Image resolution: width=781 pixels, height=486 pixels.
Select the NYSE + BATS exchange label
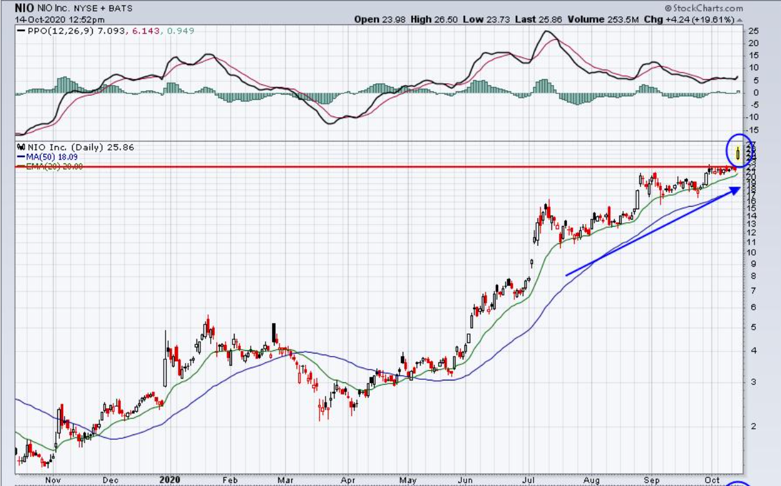(x=102, y=9)
